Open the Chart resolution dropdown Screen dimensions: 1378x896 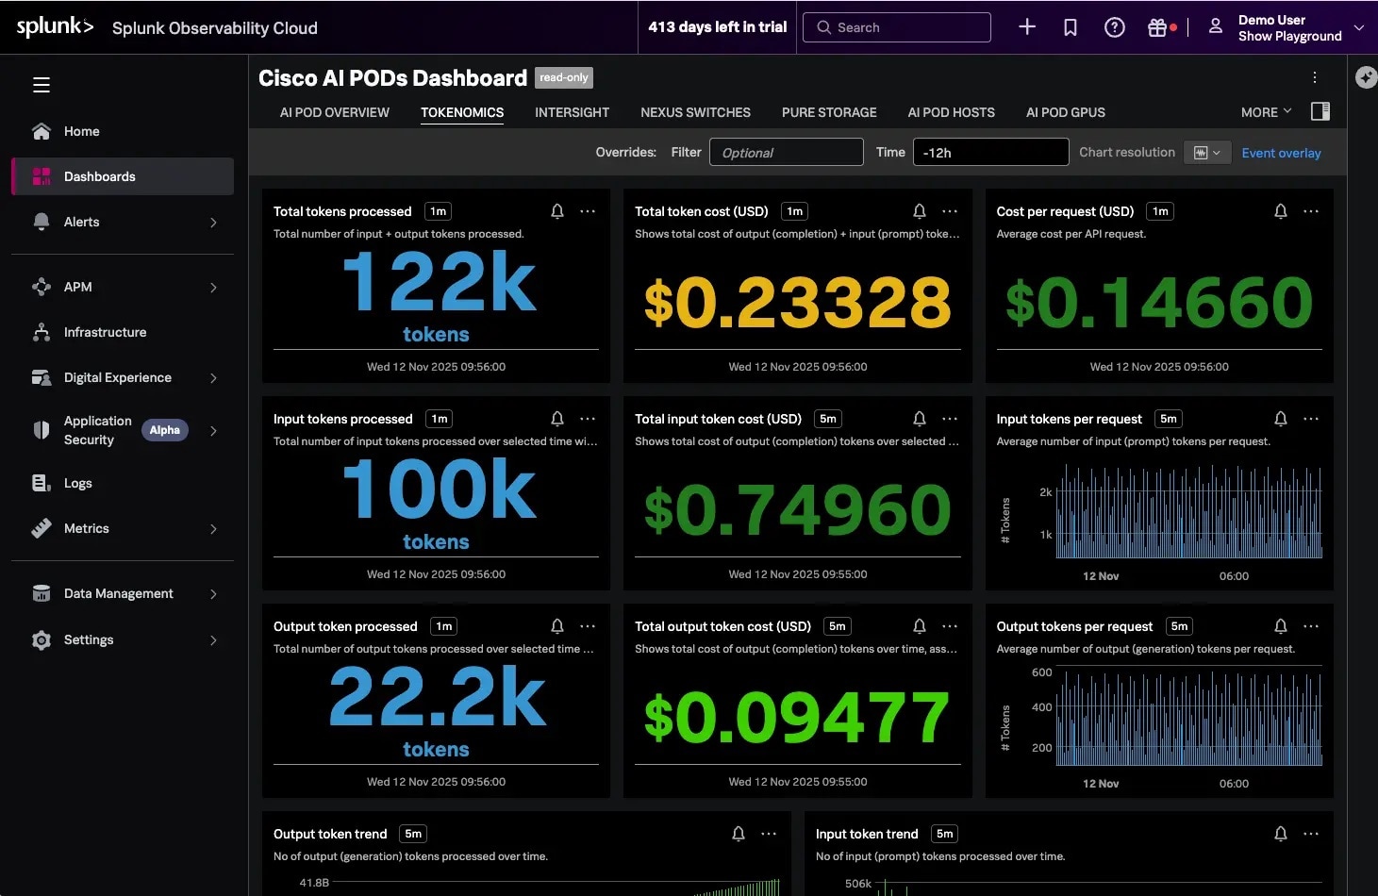click(x=1207, y=153)
